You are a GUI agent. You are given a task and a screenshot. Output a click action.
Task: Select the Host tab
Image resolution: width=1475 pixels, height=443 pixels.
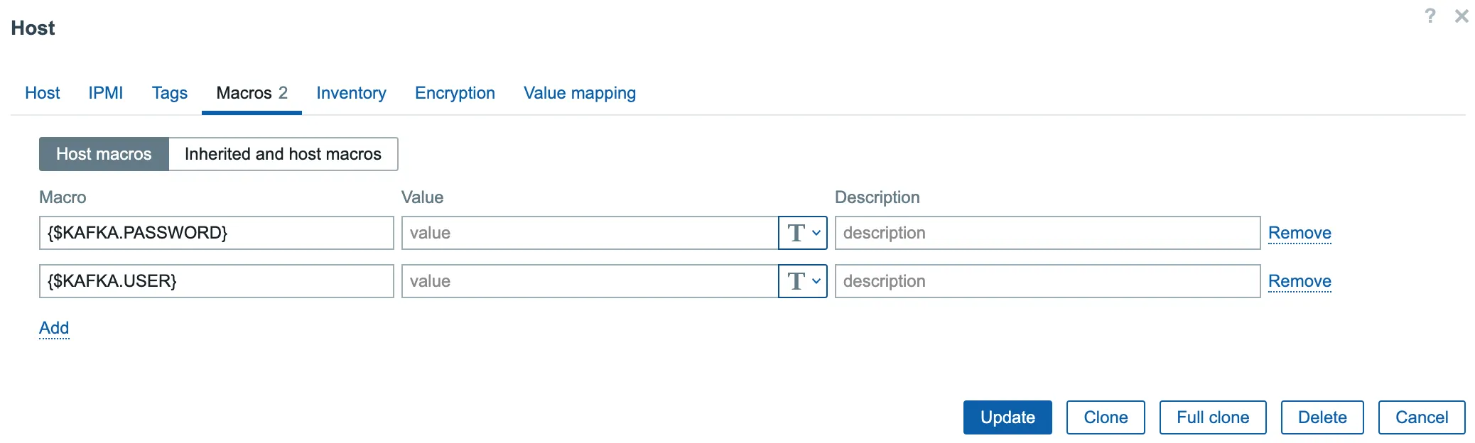(x=43, y=93)
